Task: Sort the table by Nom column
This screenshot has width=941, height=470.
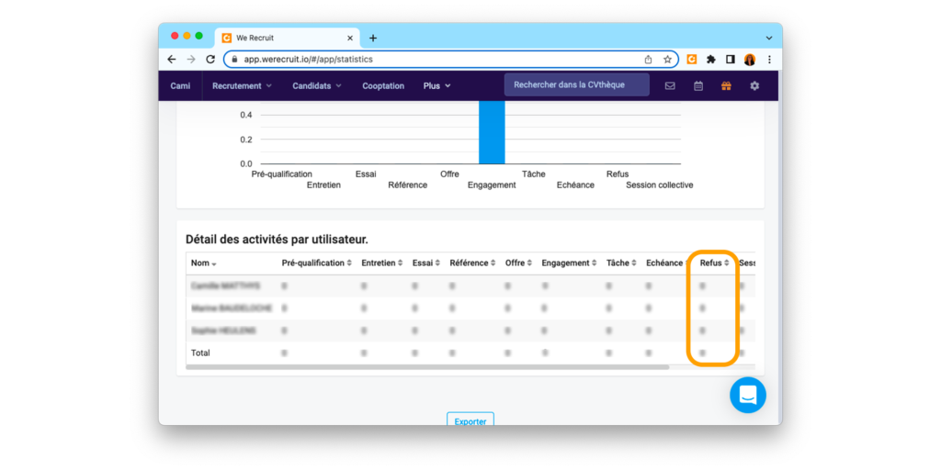Action: [x=203, y=263]
